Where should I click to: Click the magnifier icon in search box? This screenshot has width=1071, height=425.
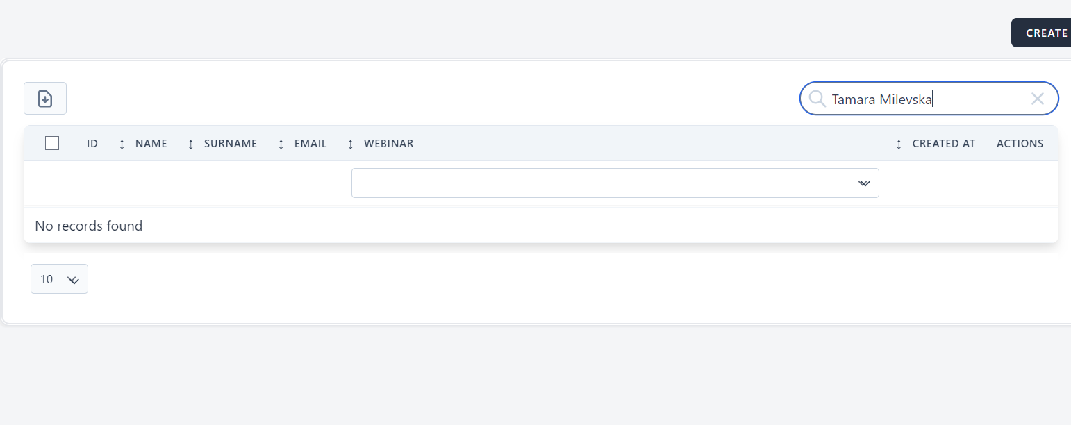(x=817, y=99)
